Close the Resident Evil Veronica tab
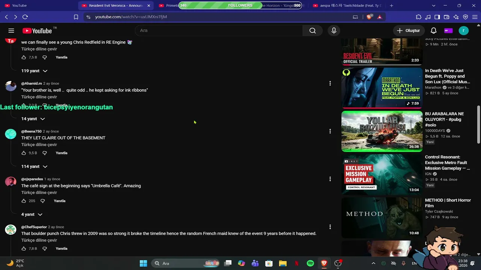 (149, 6)
